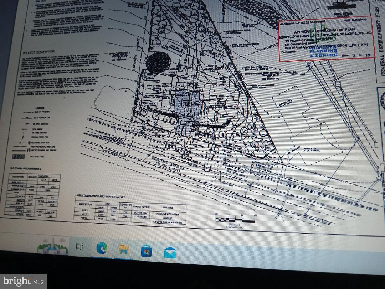Click the 'Sheet 3 of 12' text

tap(353, 56)
